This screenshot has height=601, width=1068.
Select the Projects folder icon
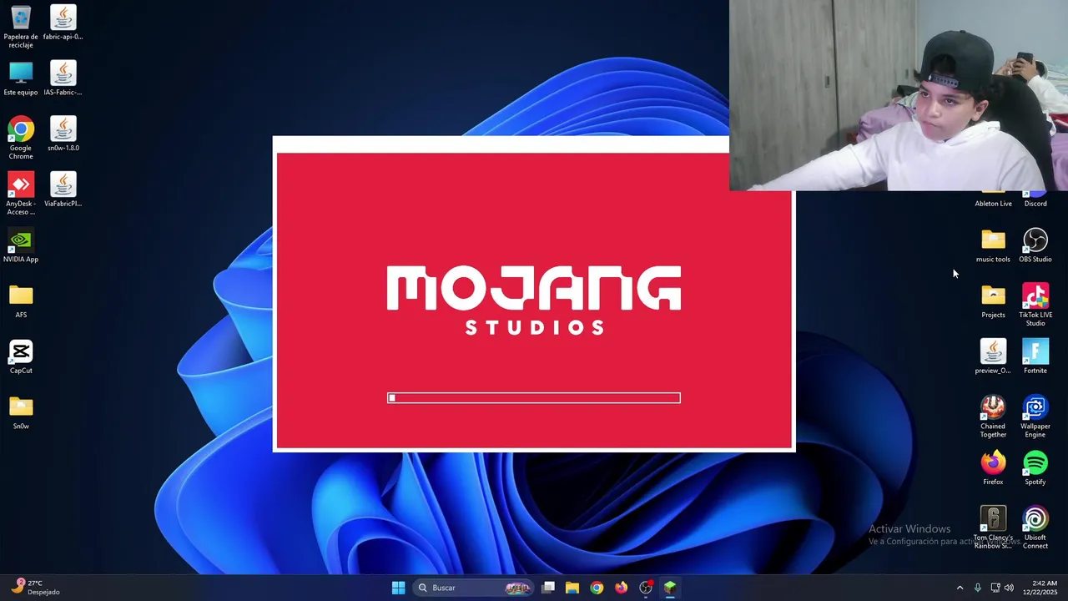pyautogui.click(x=993, y=301)
